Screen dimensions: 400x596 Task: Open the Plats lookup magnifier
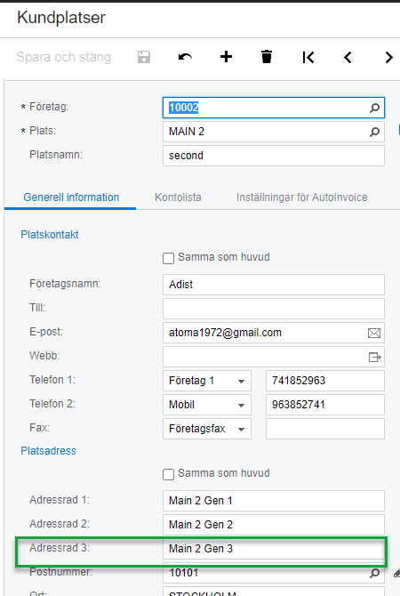click(x=374, y=132)
